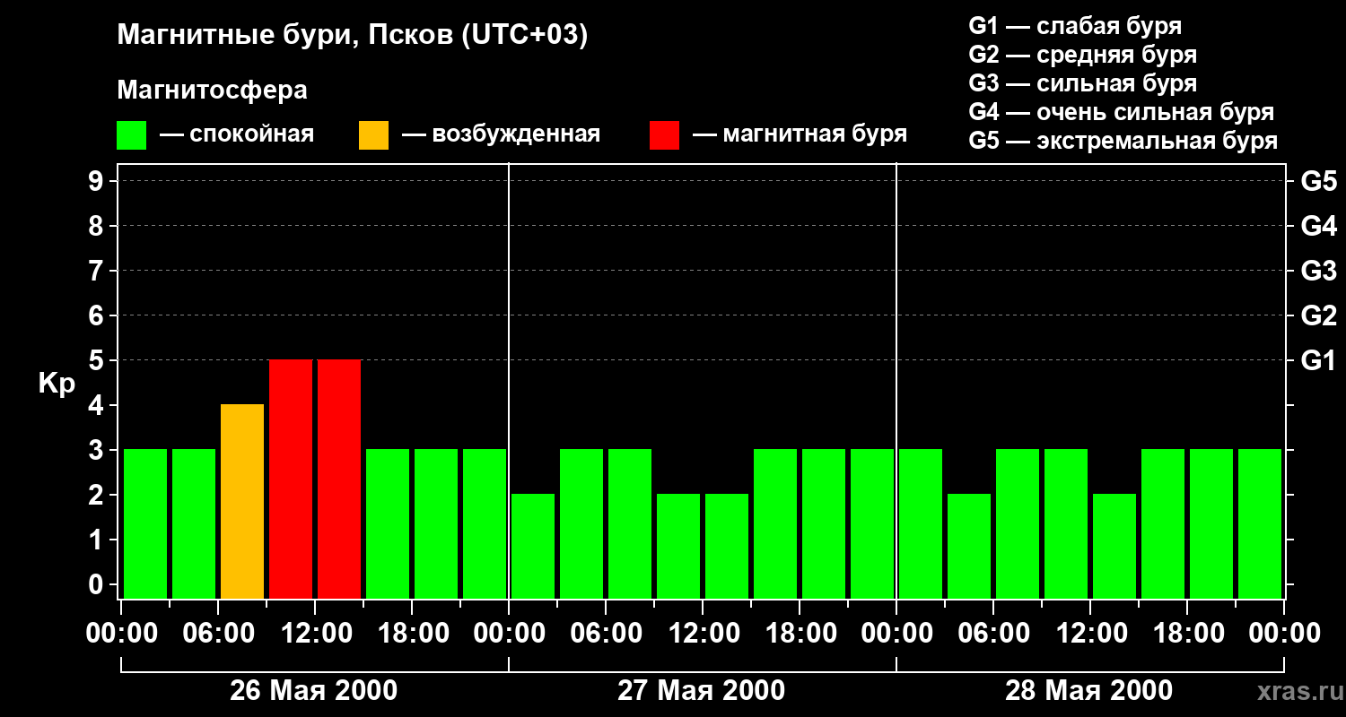Click the '— спокойная' legend label
This screenshot has height=717, width=1346.
(237, 134)
